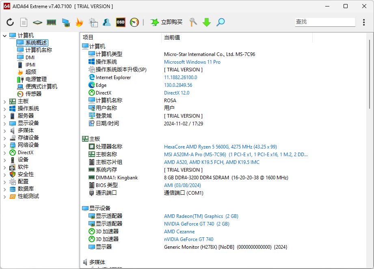Open the three-dot overflow menu
The width and height of the screenshot is (374, 269).
click(364, 22)
